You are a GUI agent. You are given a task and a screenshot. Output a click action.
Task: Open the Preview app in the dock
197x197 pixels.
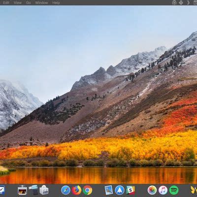click(109, 190)
